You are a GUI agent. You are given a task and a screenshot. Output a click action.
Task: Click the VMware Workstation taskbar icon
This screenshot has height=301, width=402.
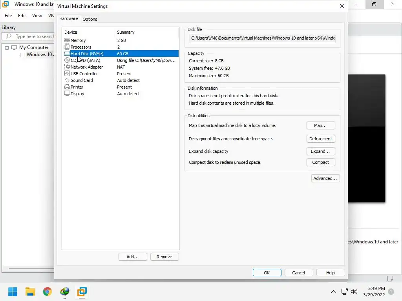click(82, 292)
